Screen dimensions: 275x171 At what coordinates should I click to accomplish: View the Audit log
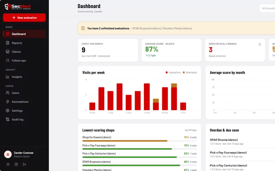(24, 119)
